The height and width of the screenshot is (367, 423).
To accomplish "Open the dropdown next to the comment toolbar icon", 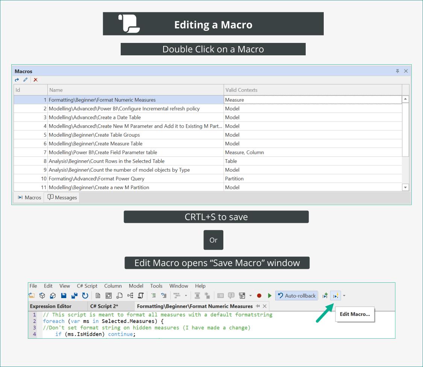I will (186, 295).
